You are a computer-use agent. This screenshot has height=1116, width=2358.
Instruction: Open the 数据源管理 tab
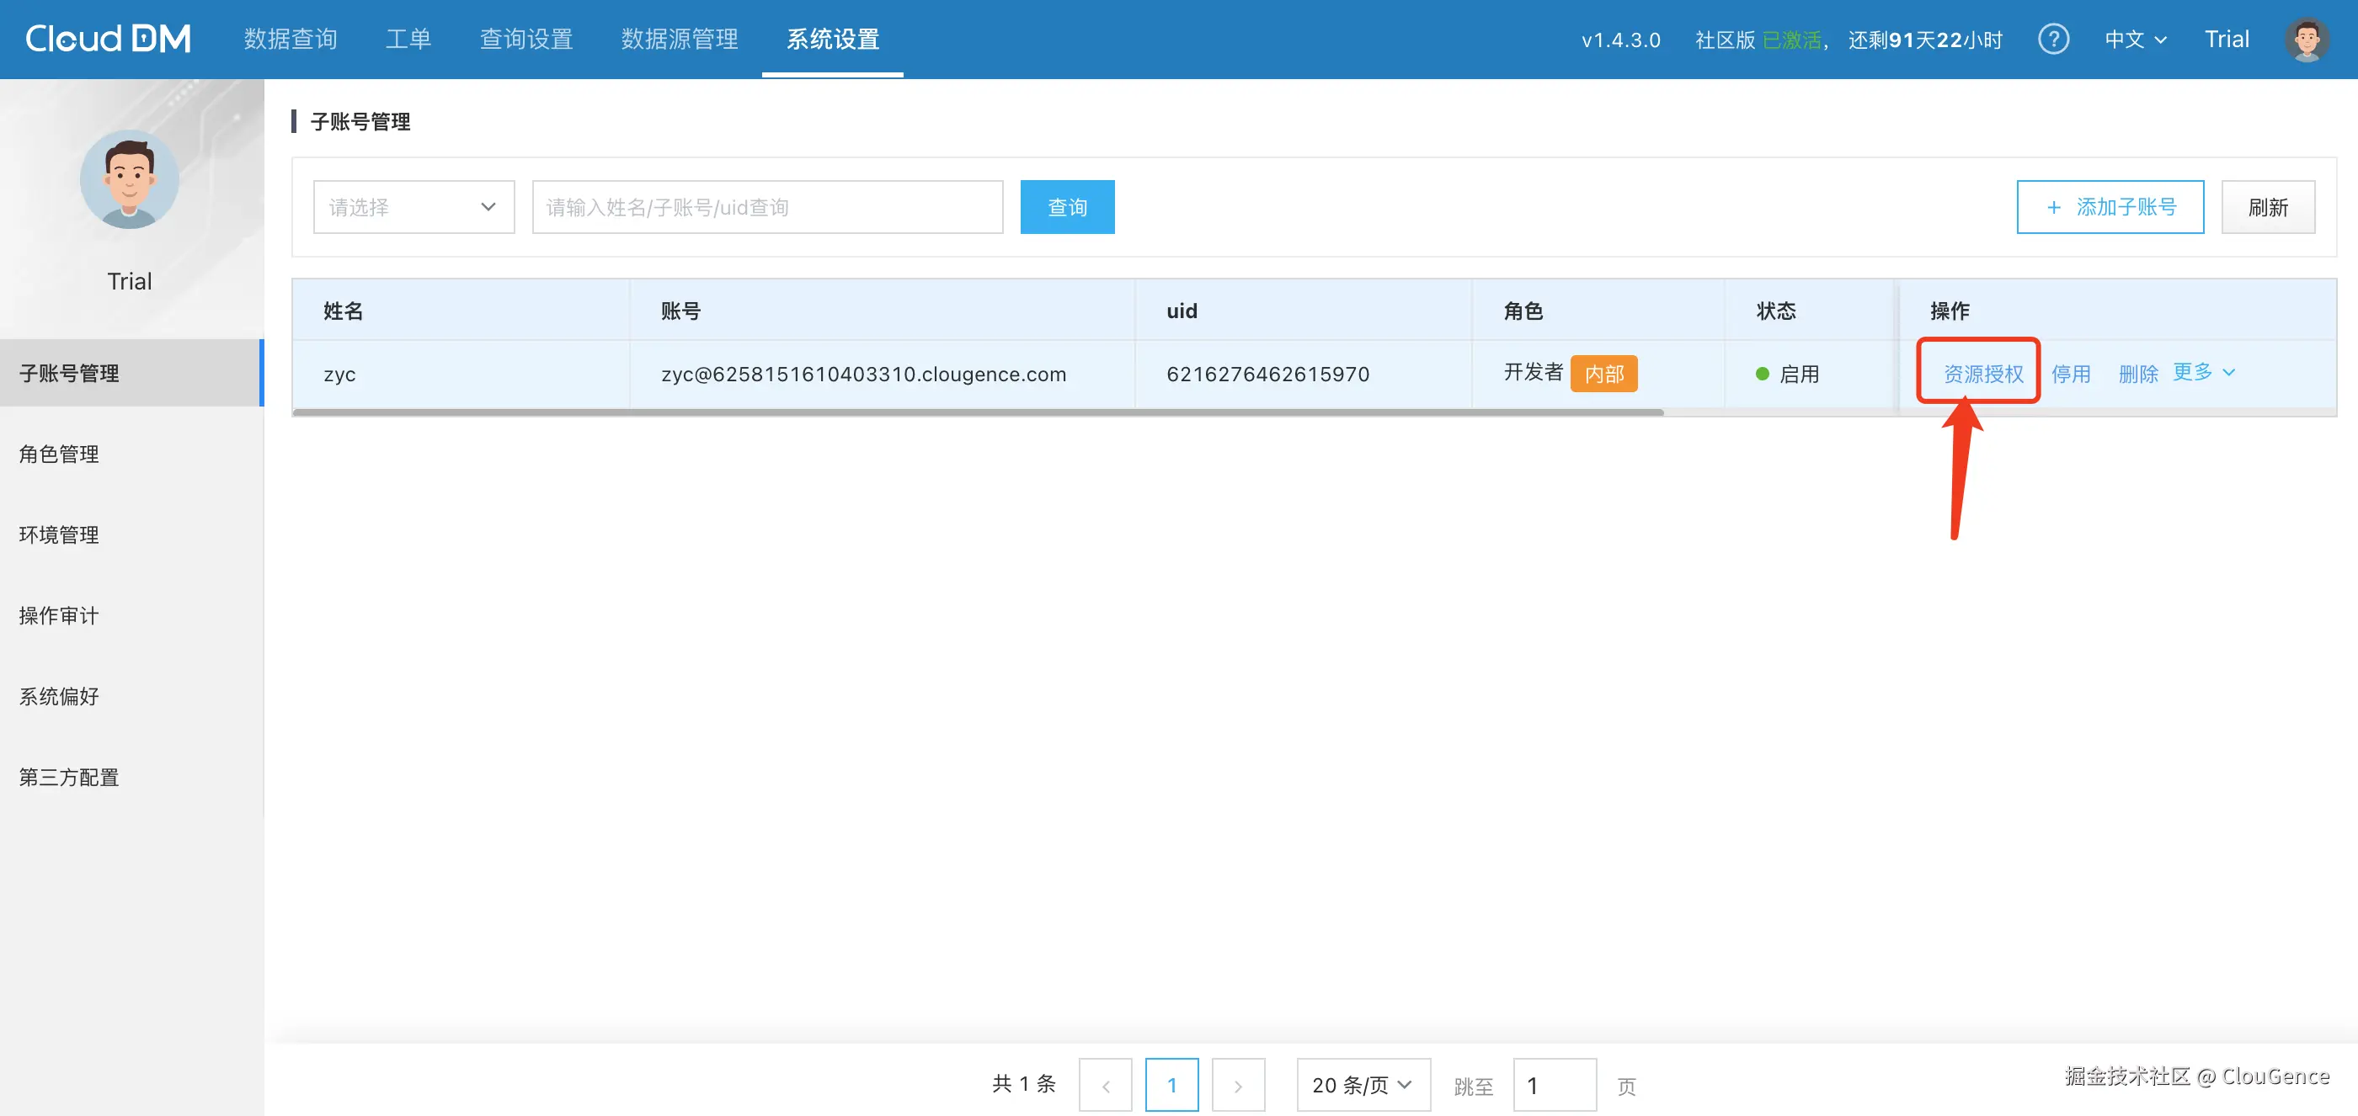pos(680,40)
